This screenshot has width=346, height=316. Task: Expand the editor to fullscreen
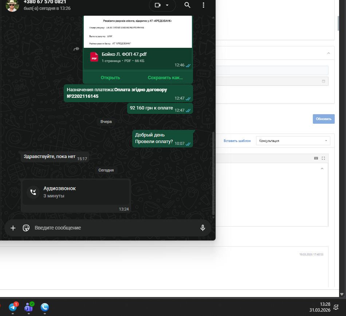point(323,158)
